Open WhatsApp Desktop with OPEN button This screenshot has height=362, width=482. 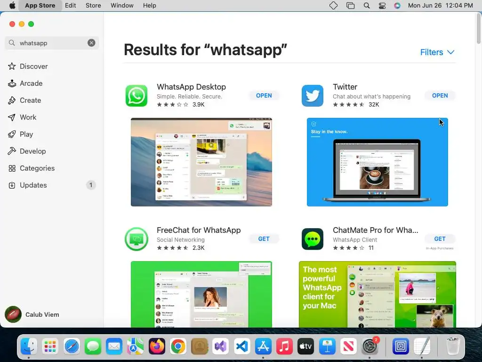[x=264, y=96]
